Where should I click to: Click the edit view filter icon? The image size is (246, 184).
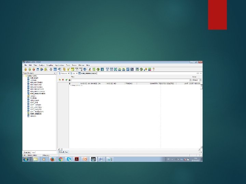point(59,80)
